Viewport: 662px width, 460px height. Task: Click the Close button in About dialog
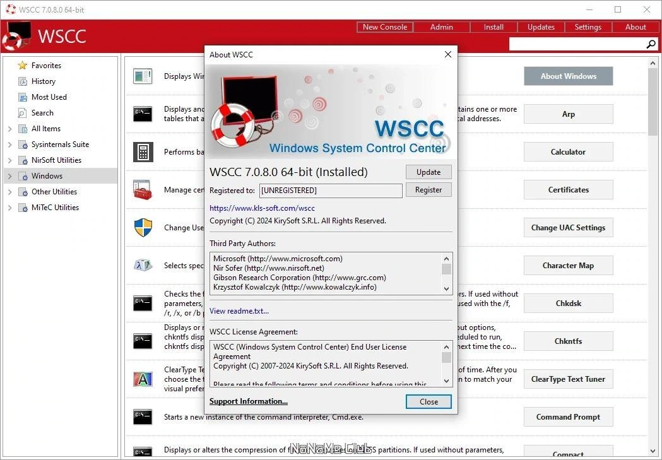[429, 402]
